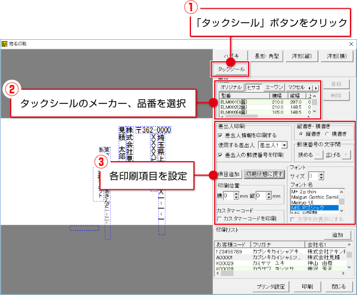Click the 型番 column header
Viewport: 357px width, 295px height.
tap(245, 96)
